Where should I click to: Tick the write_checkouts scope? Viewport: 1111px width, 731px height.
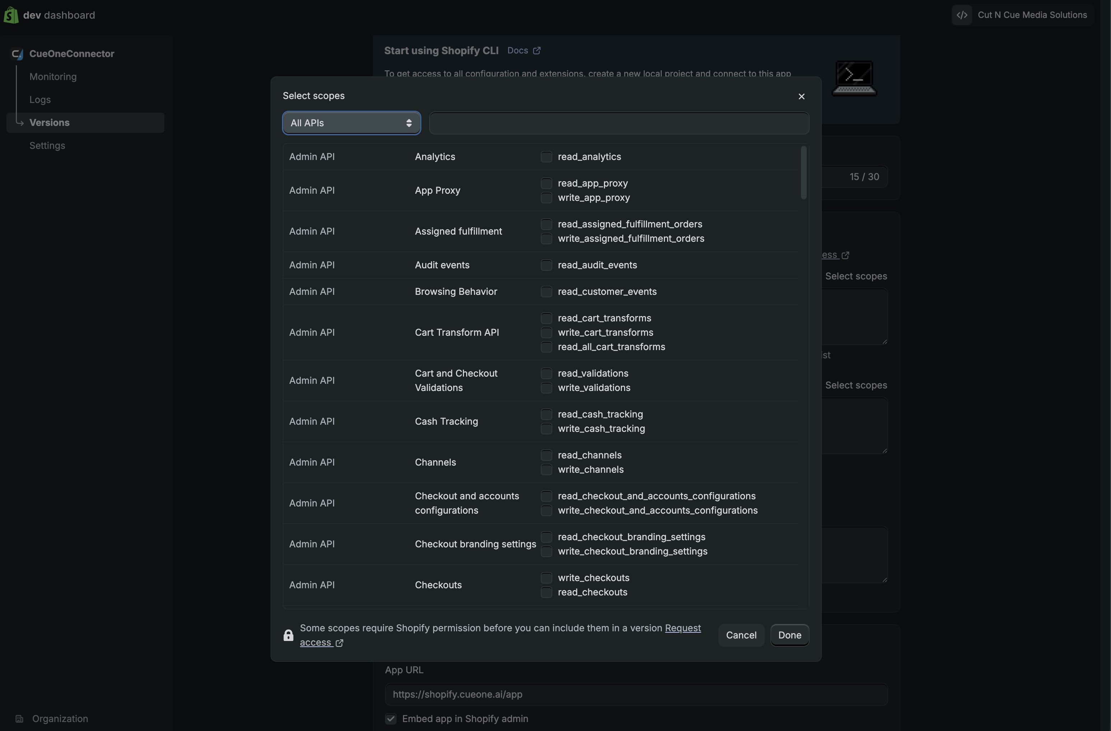[x=546, y=579]
